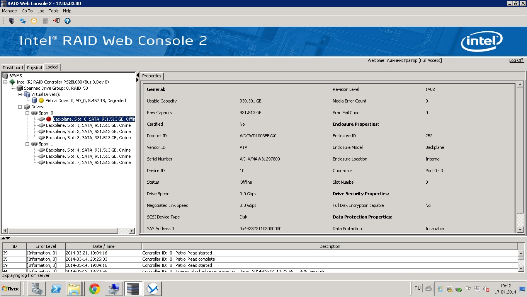Switch to the Dashboard tab
This screenshot has width=527, height=297.
[13, 68]
